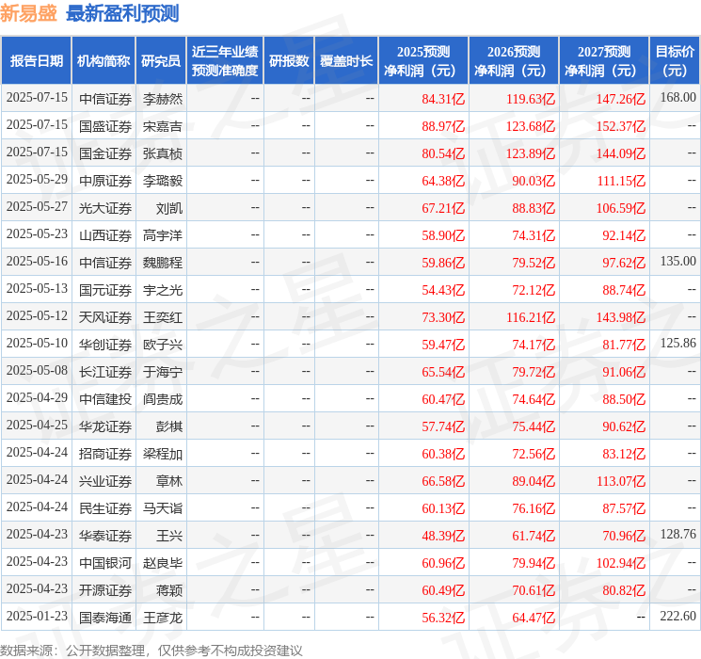Click analyst 阎贵成
701x659 pixels.
tap(163, 399)
